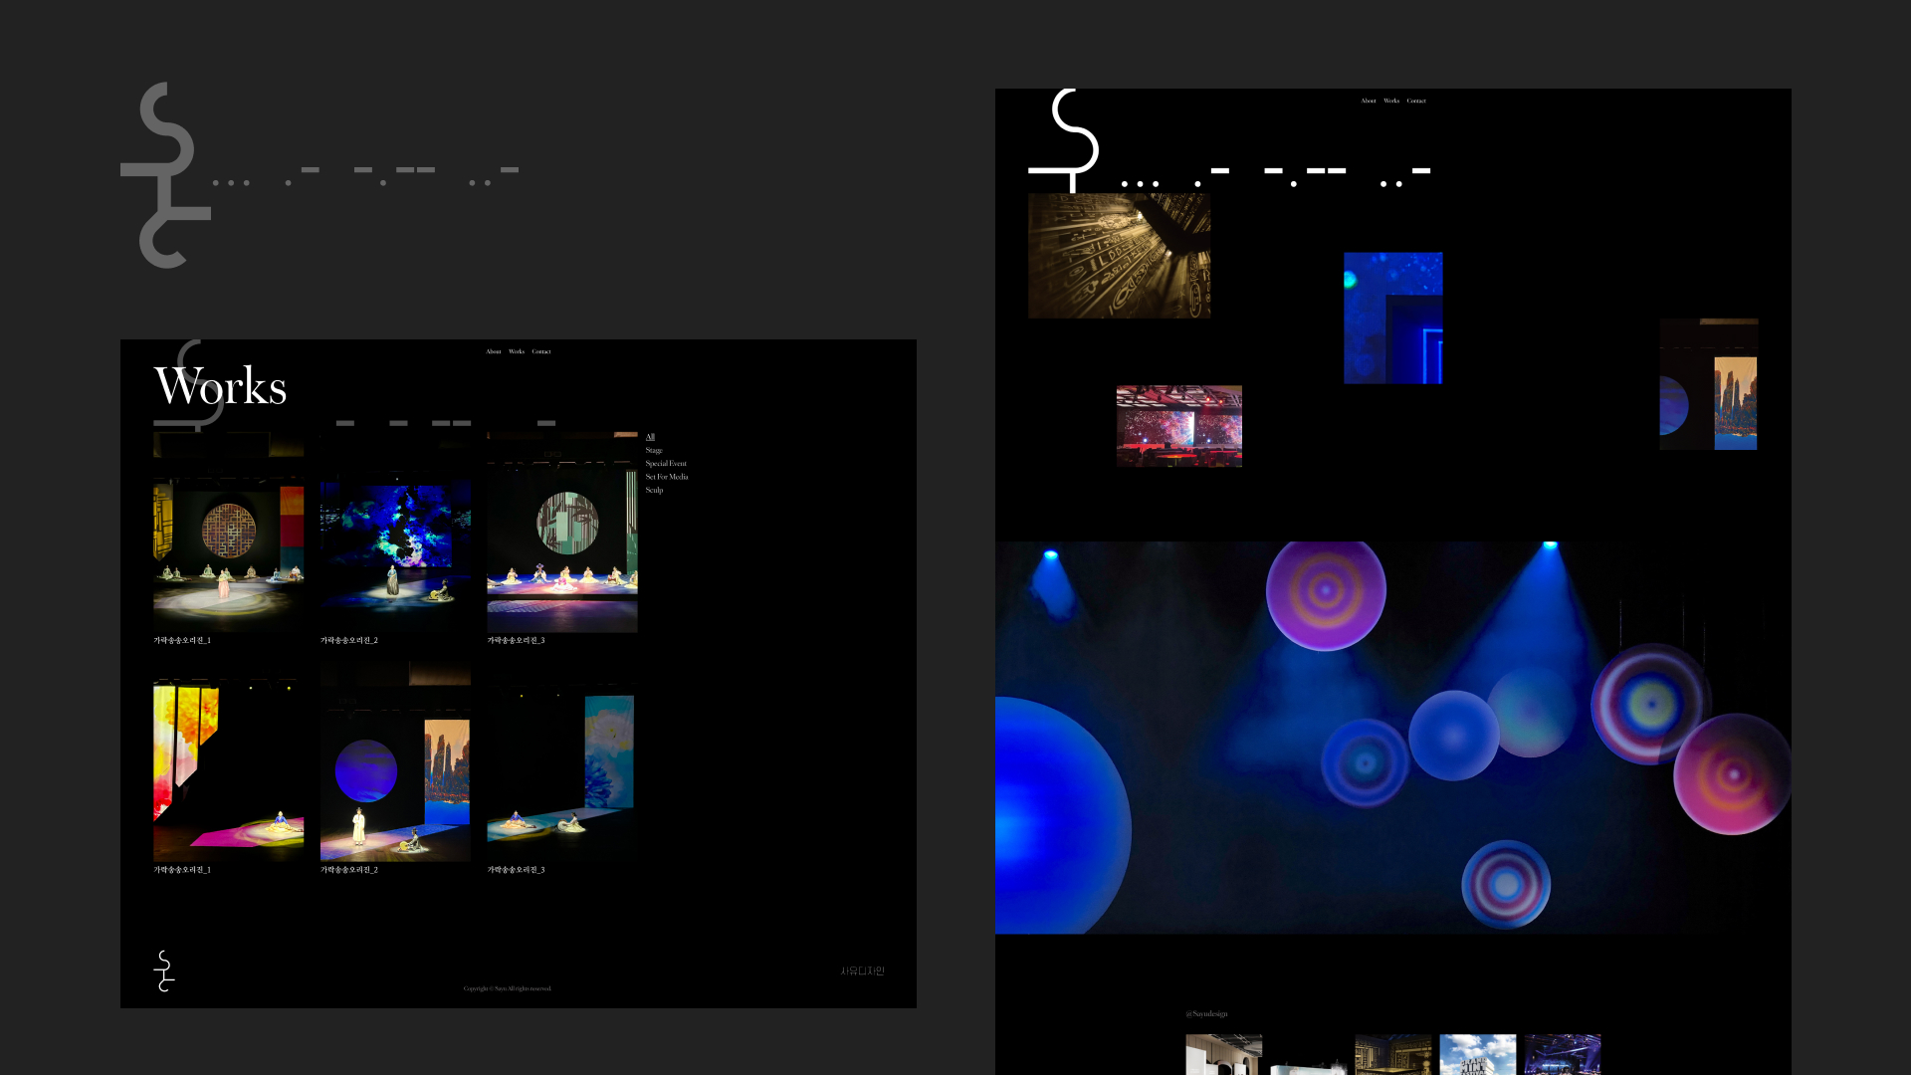The image size is (1911, 1075).
Task: Select the All filter in works list
Action: (x=650, y=437)
